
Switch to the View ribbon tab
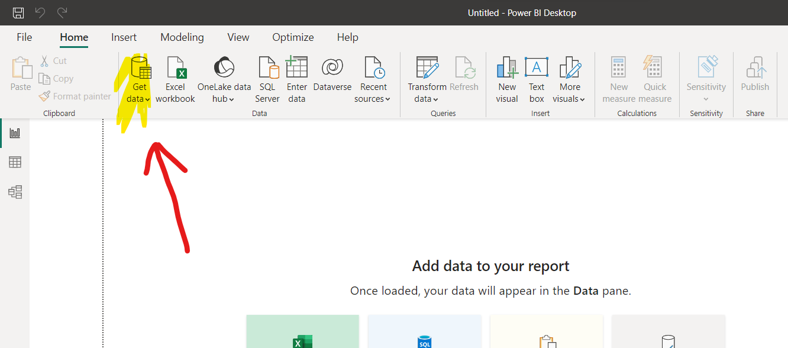point(238,37)
